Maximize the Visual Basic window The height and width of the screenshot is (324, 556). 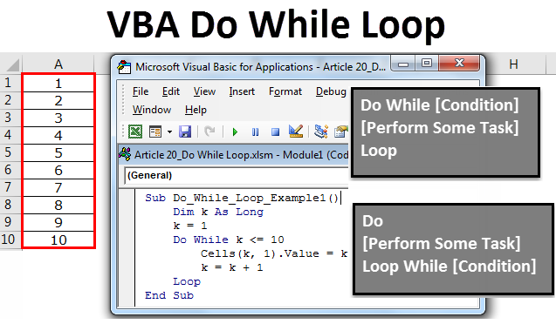427,64
